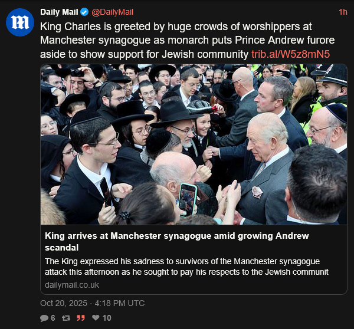Screen dimensions: 354x329
Task: Open the 1h relative timestamp
Action: [343, 12]
